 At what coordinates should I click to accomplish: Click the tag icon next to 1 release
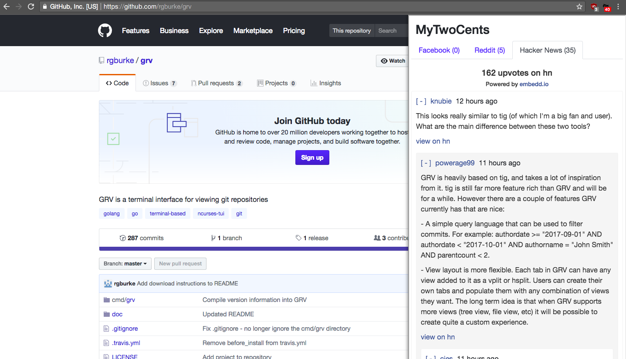[x=299, y=238]
